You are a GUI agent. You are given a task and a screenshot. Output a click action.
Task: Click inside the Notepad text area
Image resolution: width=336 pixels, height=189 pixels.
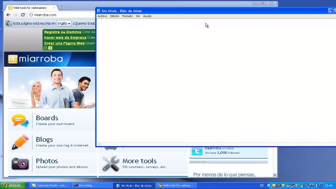point(216,80)
